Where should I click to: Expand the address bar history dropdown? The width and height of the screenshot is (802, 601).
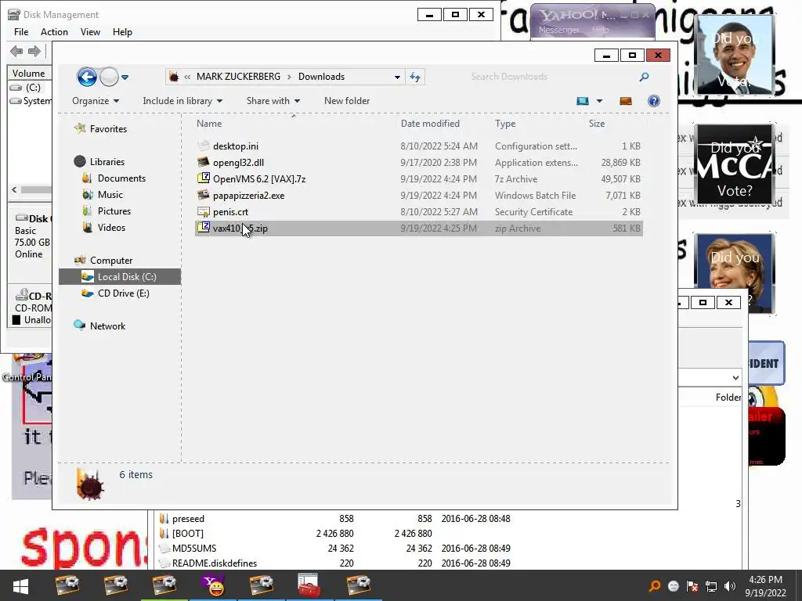click(397, 77)
